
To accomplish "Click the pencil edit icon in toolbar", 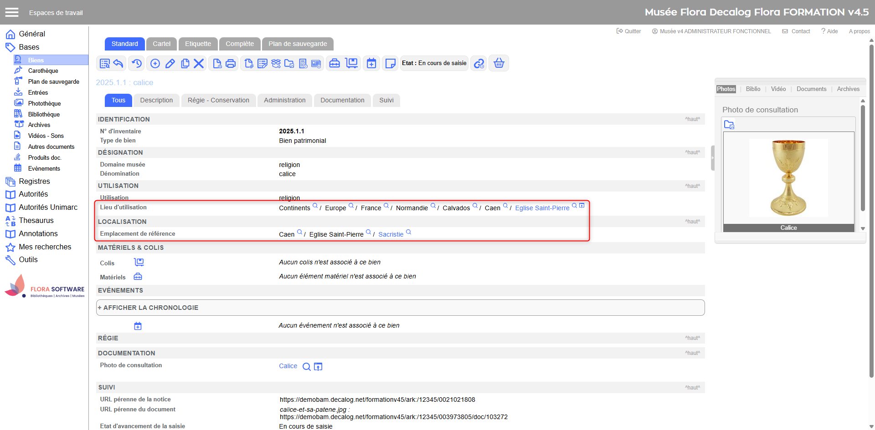I will click(170, 64).
